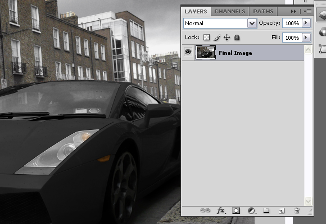326x224 pixels.
Task: Toggle lock transparent pixels
Action: (206, 38)
